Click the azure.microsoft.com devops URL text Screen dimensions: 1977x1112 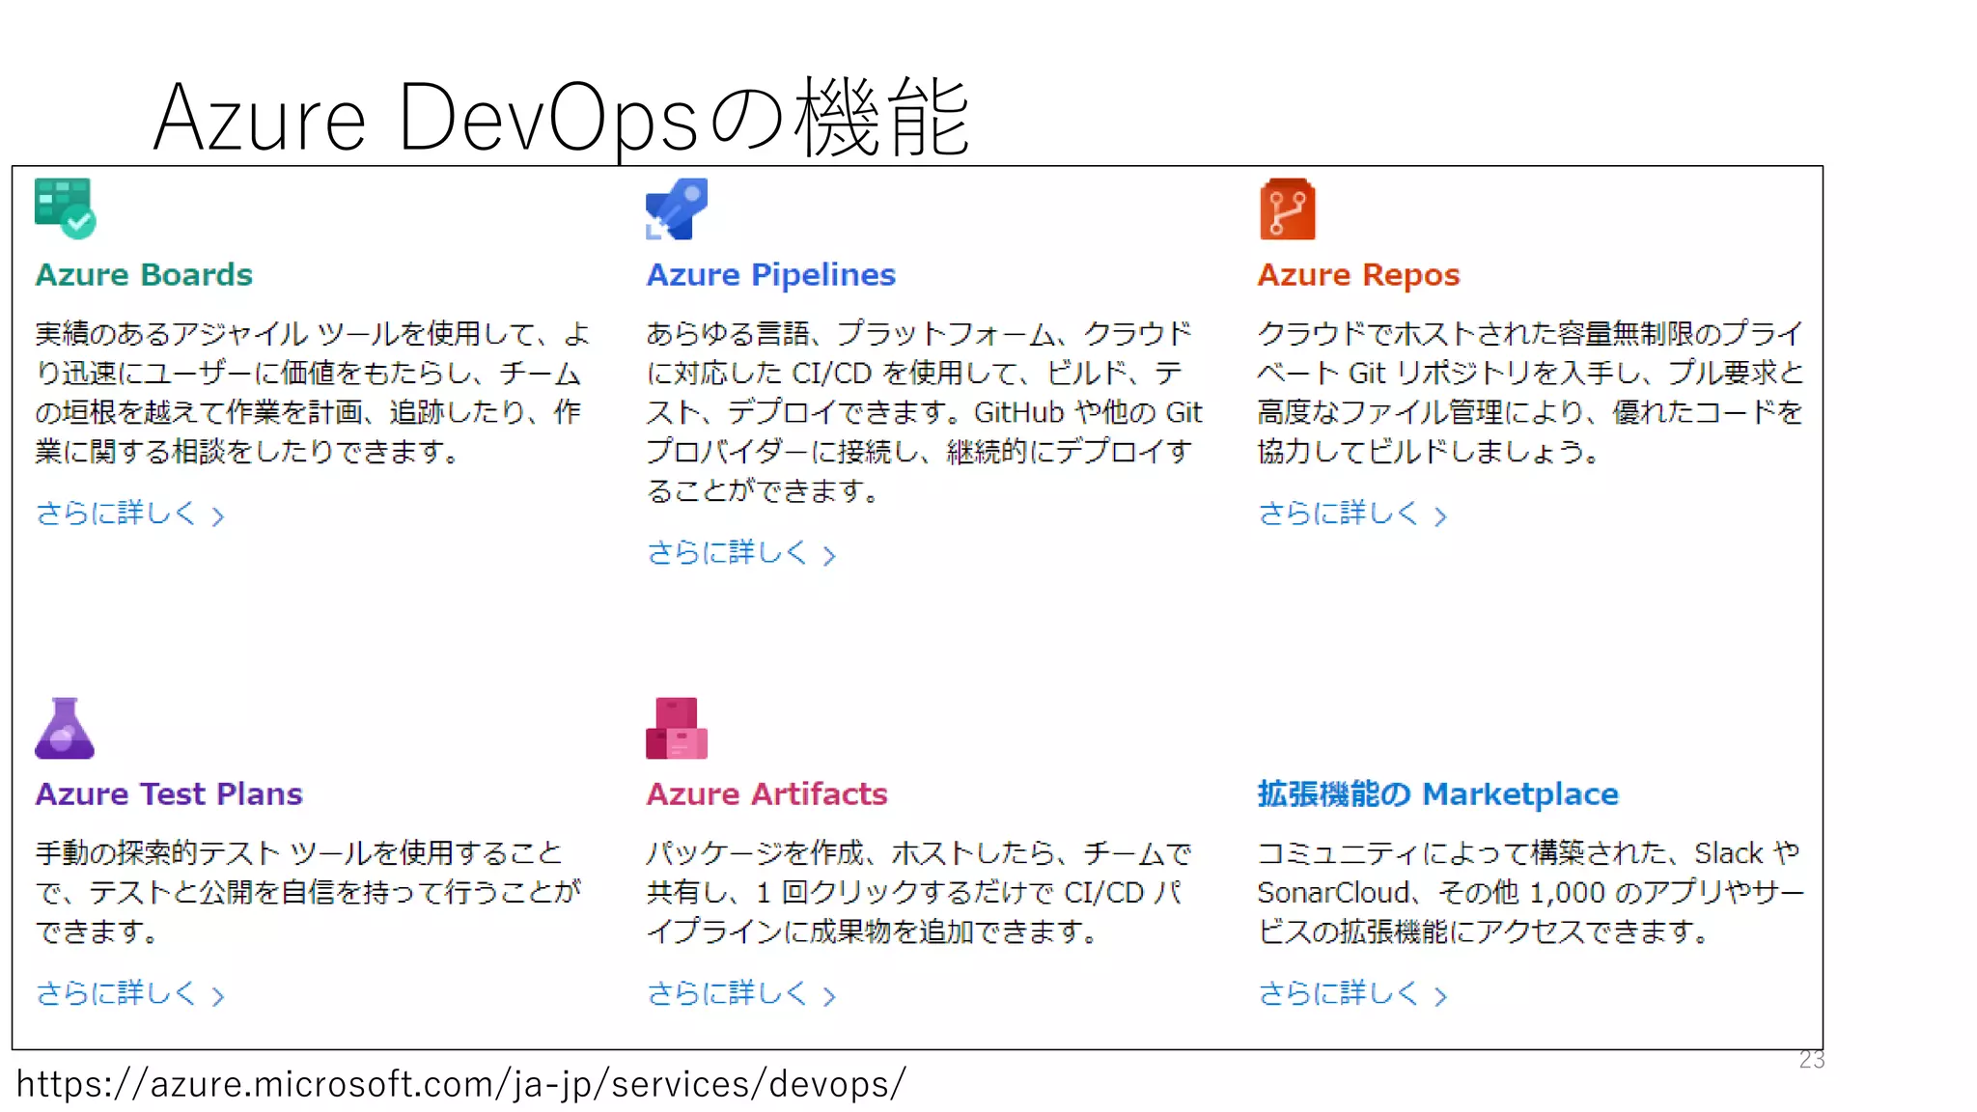pyautogui.click(x=461, y=1084)
